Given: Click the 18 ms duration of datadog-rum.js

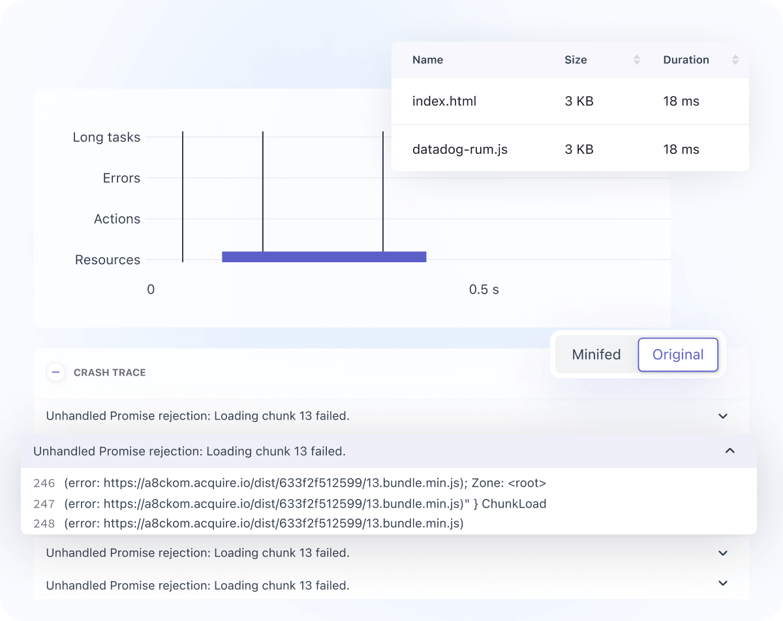Looking at the screenshot, I should pyautogui.click(x=681, y=149).
